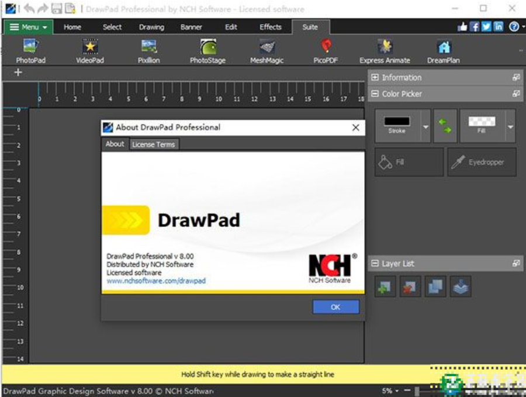Viewport: 526px width, 397px height.
Task: Open the Select ribbon tab
Action: tap(112, 27)
